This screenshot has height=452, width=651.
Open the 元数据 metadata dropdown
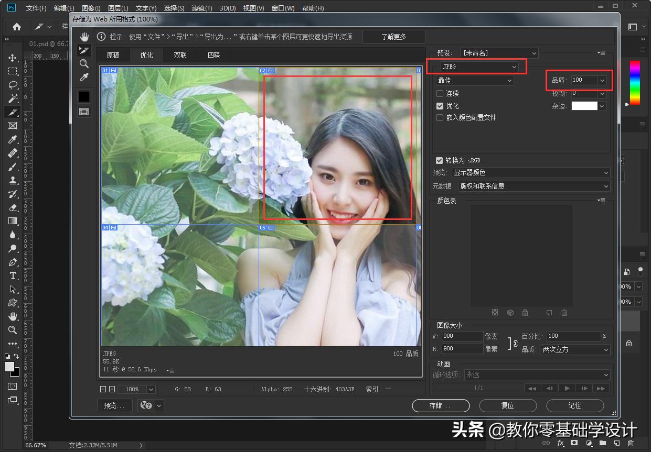point(533,186)
